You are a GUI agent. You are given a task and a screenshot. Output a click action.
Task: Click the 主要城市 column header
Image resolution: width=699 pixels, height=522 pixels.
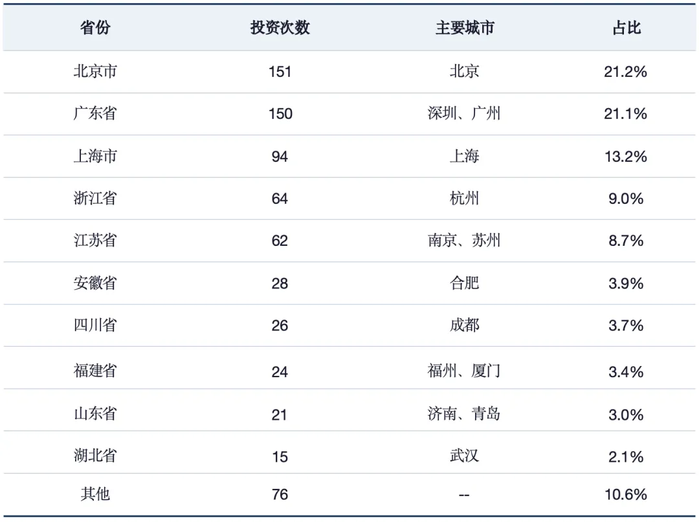click(465, 28)
